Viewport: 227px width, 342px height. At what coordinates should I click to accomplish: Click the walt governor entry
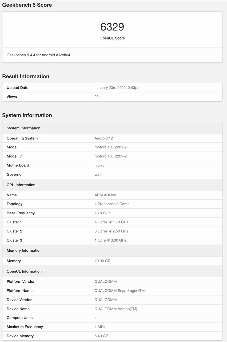pos(98,174)
